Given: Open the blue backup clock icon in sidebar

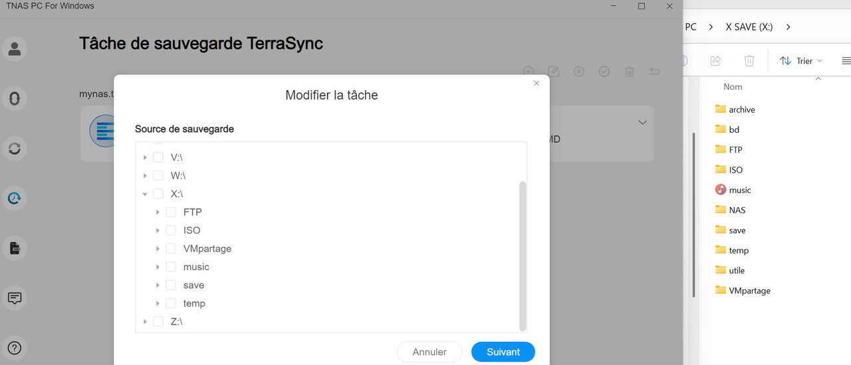Looking at the screenshot, I should [15, 198].
